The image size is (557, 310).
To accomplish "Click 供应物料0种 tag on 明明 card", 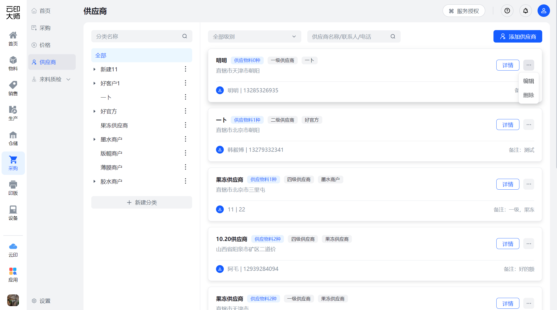I will point(247,60).
